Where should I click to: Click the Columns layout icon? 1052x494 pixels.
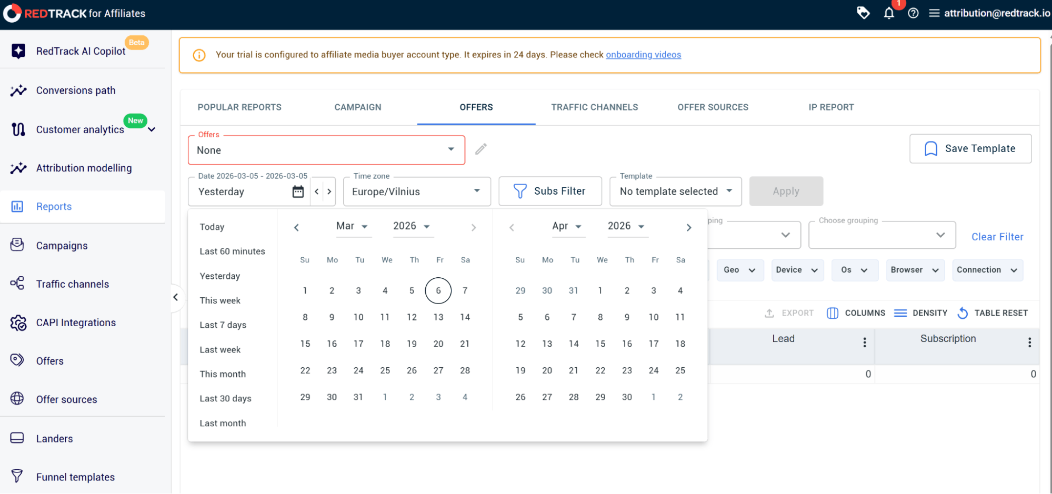tap(833, 313)
